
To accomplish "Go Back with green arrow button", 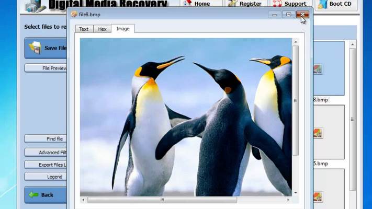I will point(46,195).
